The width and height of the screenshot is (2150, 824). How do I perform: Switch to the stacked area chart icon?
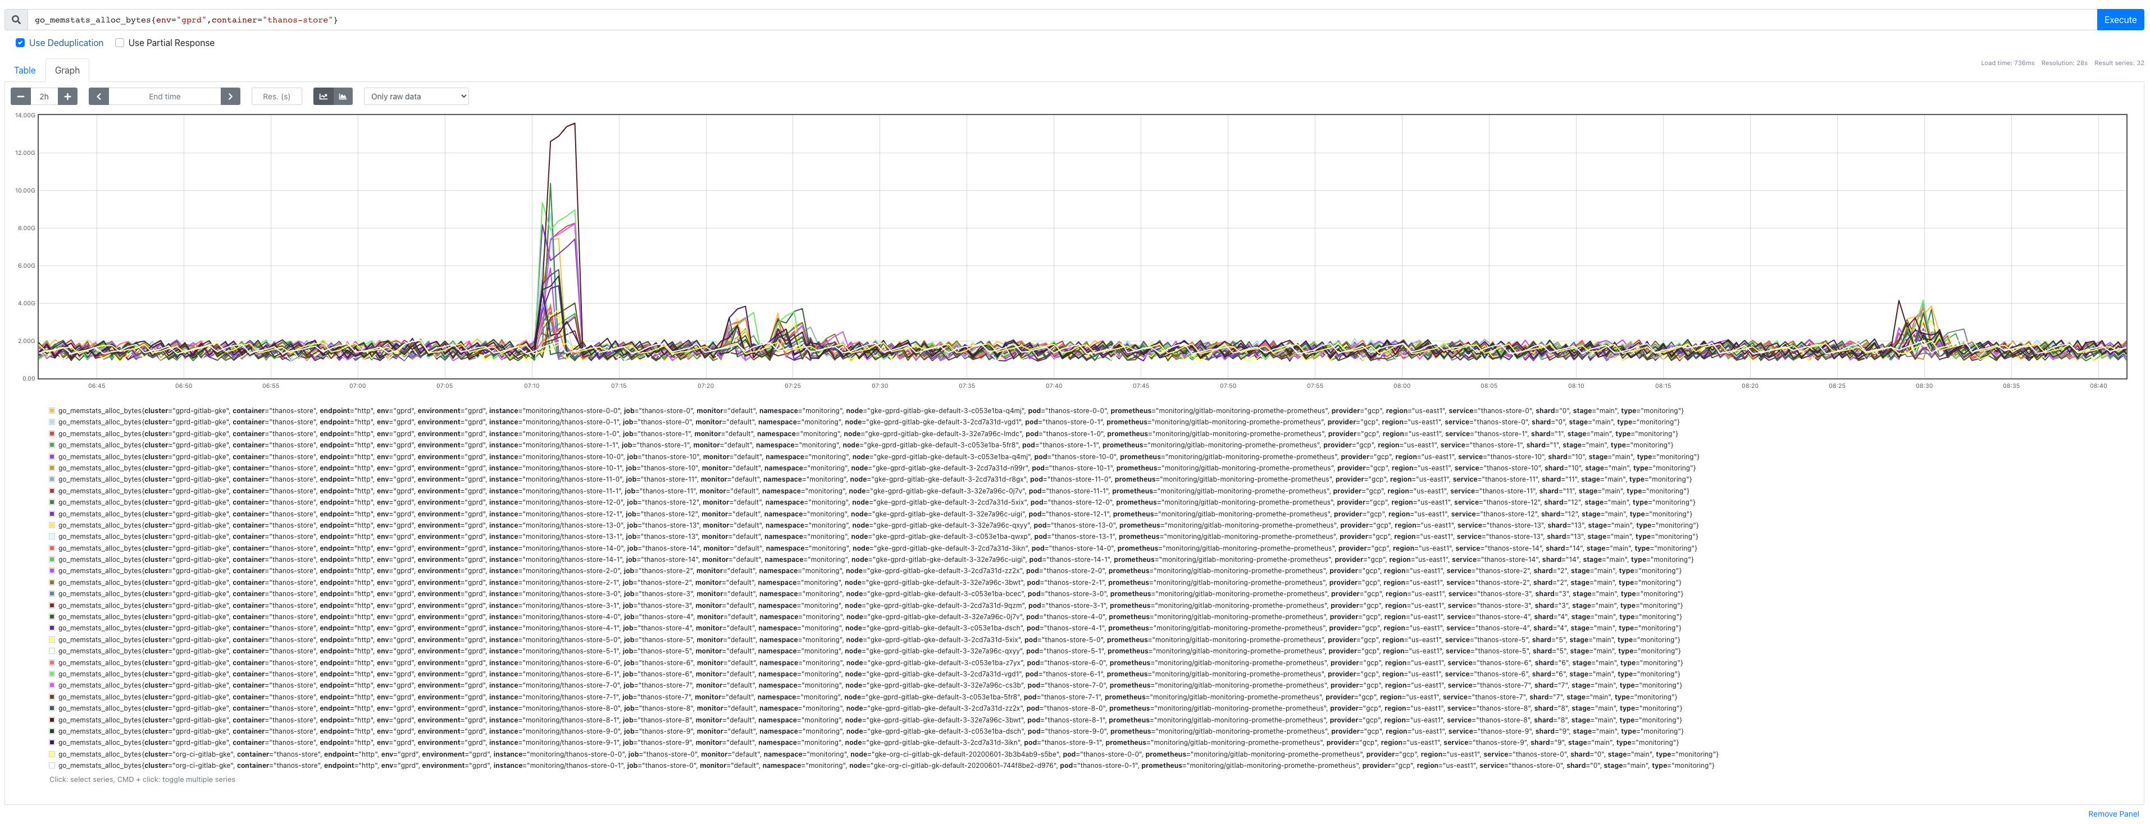coord(343,97)
